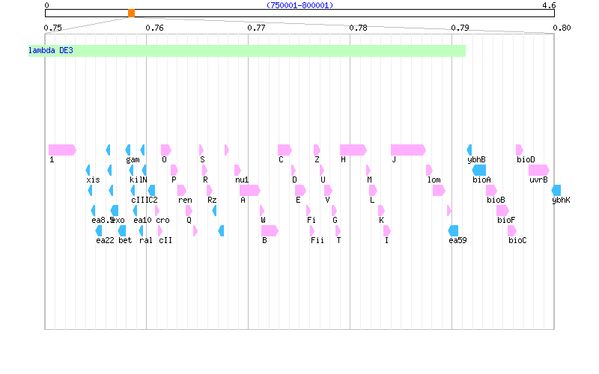The image size is (599, 374).
Task: Click the 0.77 scale position label
Action: 256,28
